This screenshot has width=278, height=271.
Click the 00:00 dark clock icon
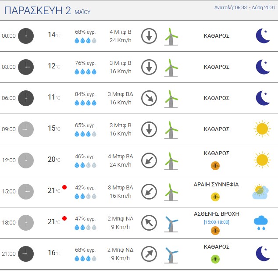pos(26,36)
